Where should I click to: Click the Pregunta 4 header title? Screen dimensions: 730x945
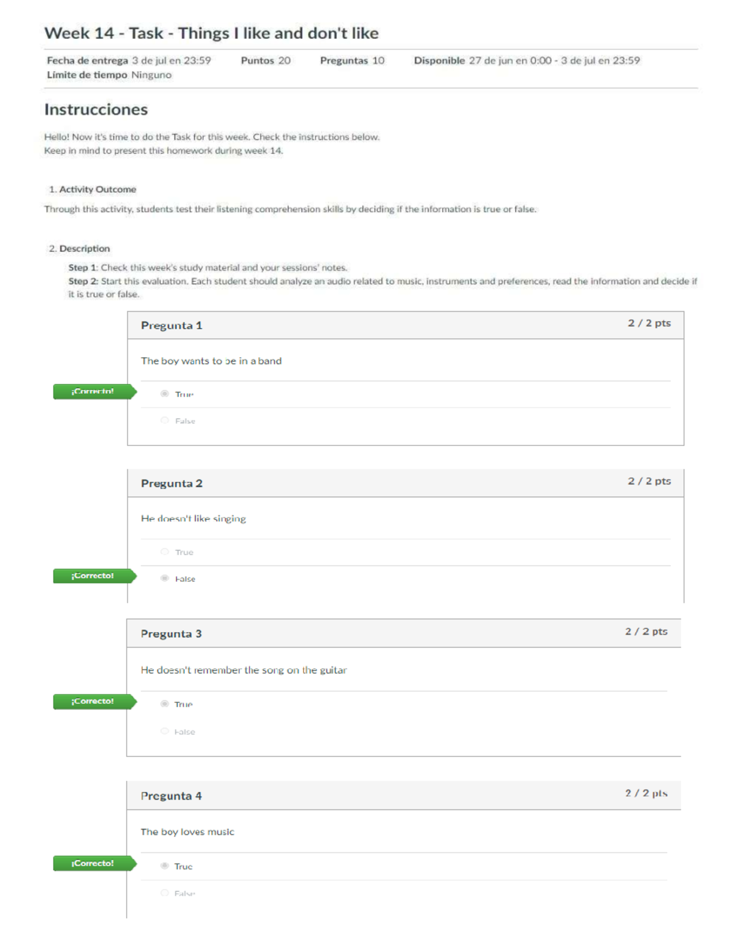click(x=171, y=796)
